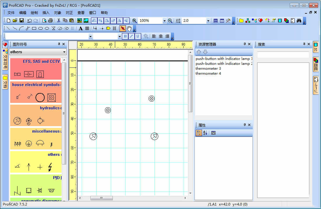Paste from clipboard icon
Viewport: 321px width, 209px height.
(x=71, y=21)
